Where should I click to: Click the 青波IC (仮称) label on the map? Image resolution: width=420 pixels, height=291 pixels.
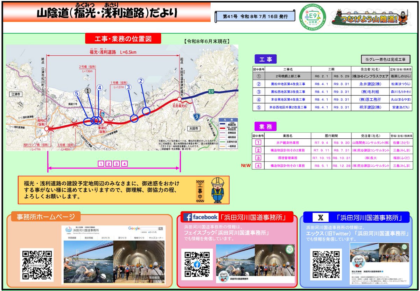[102, 130]
